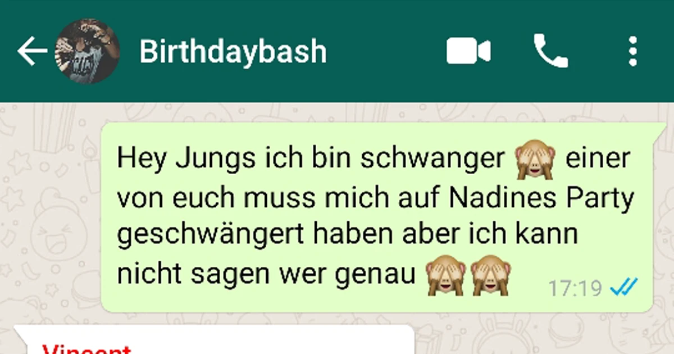Click the 17:19 message timestamp
The height and width of the screenshot is (354, 674).
(x=575, y=289)
